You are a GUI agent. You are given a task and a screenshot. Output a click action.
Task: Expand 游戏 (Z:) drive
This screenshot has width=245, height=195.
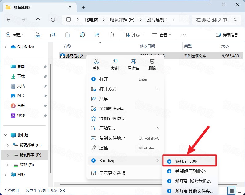point(8,165)
